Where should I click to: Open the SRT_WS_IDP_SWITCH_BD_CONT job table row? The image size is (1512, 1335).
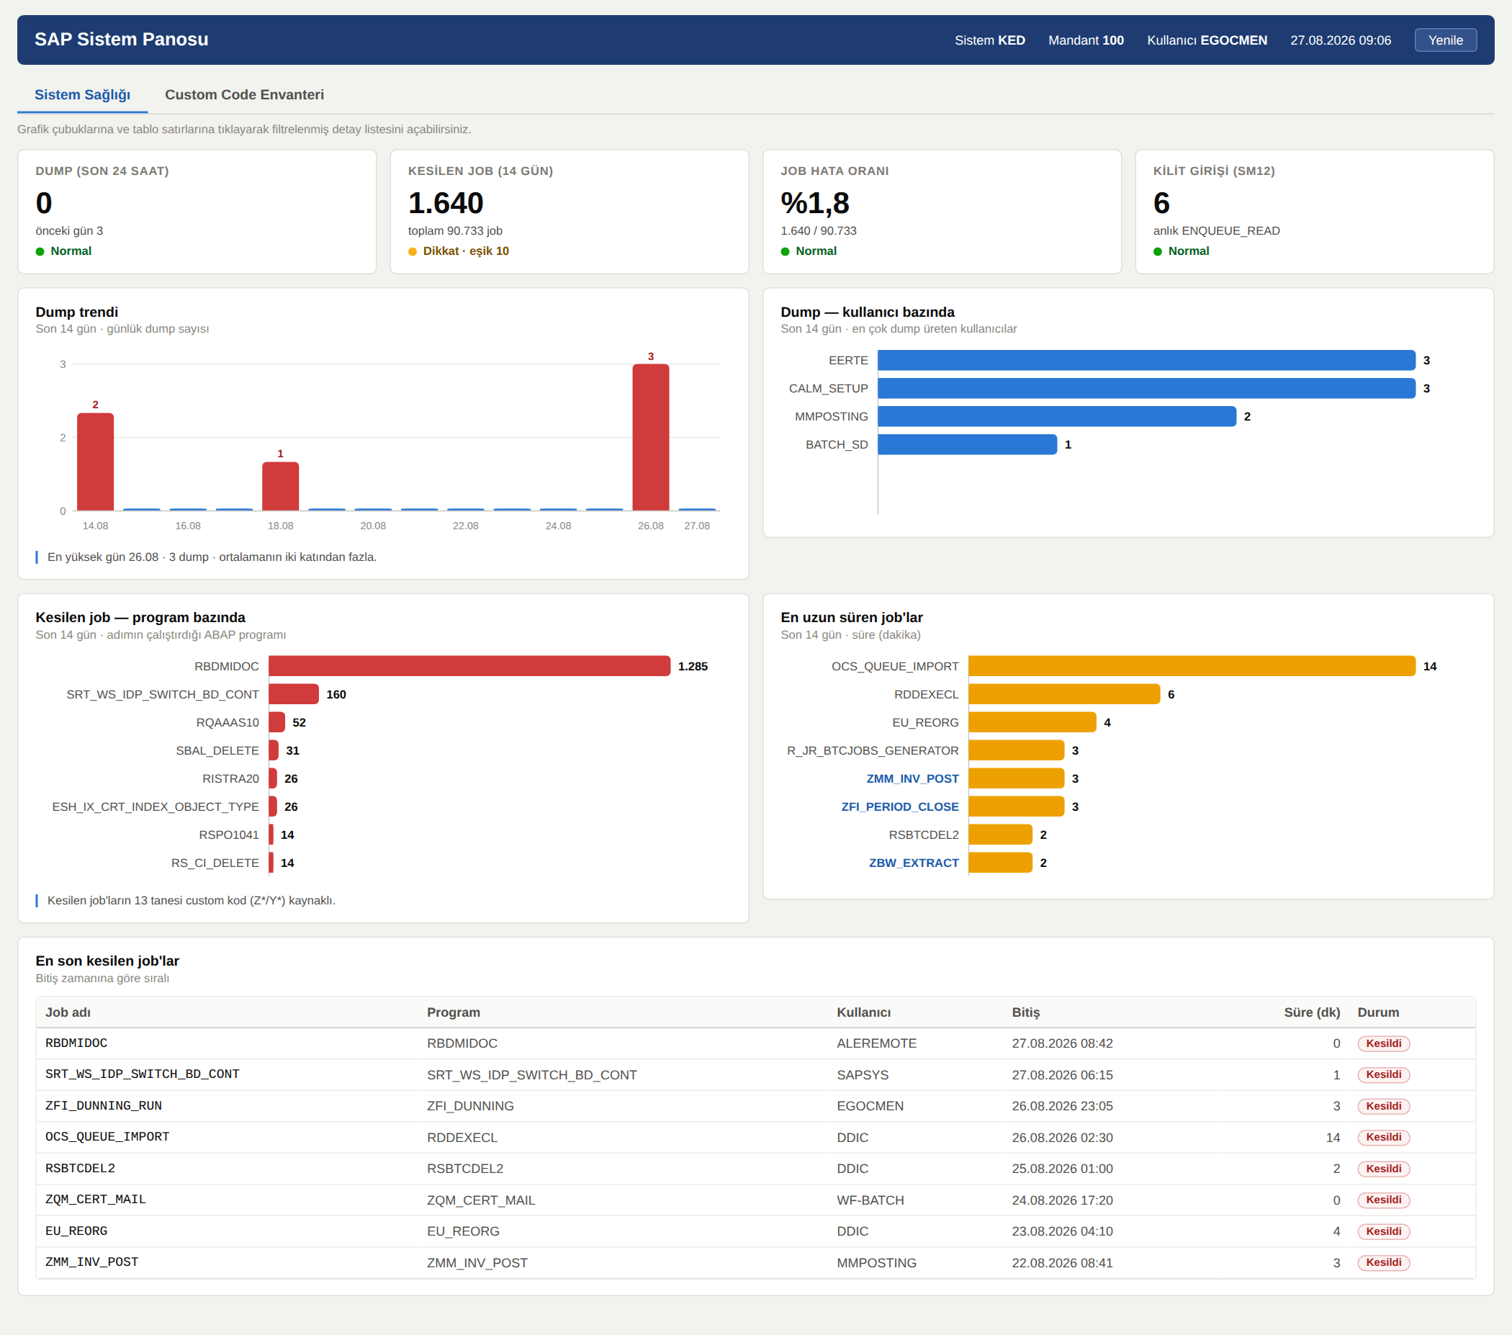click(x=755, y=1074)
